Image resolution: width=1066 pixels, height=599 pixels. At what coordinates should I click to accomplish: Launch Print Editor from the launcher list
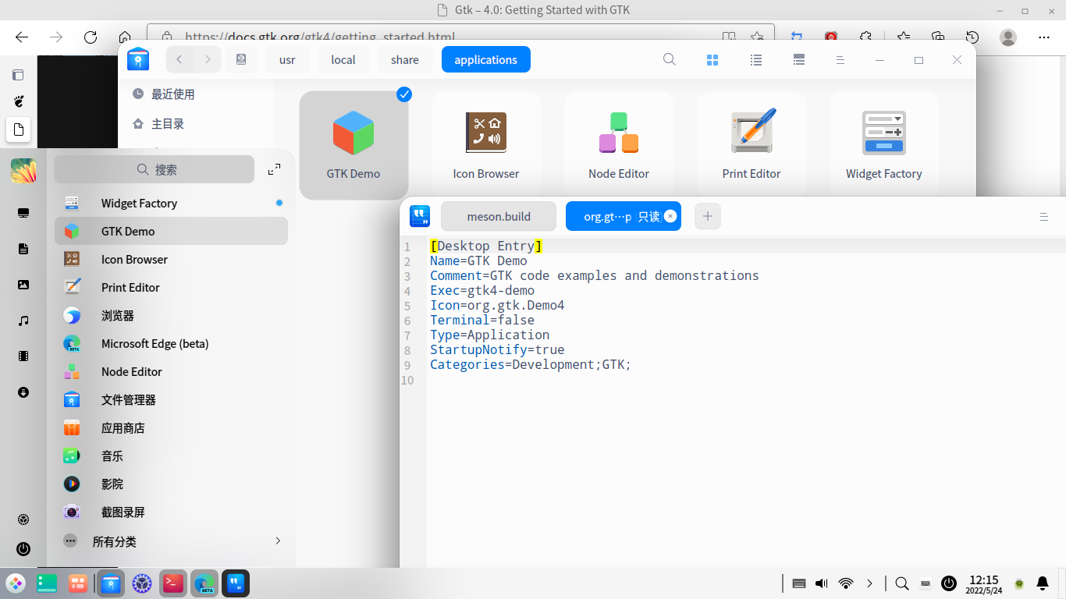171,287
